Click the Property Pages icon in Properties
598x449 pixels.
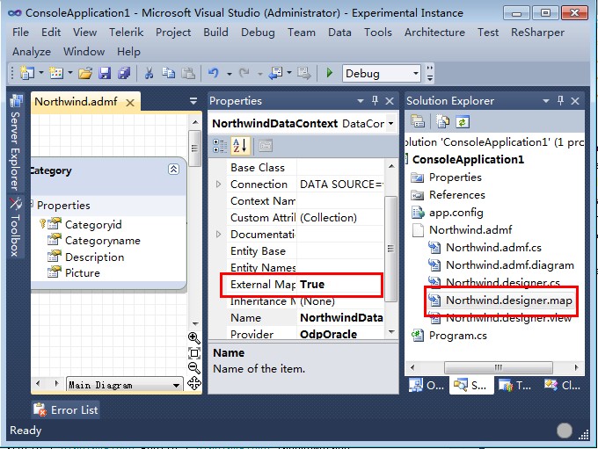(x=266, y=146)
